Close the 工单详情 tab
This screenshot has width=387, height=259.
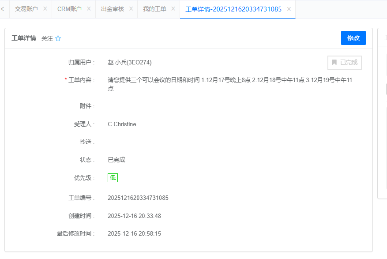pos(289,9)
